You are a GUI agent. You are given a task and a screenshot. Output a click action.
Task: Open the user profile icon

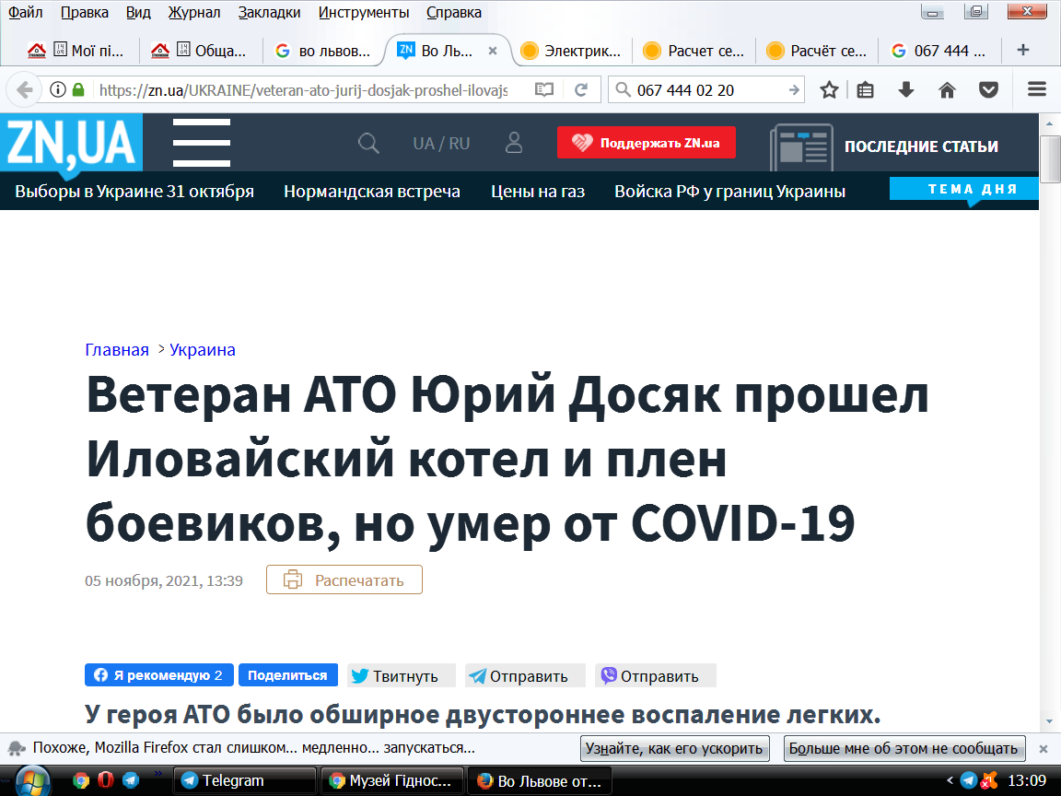point(514,143)
